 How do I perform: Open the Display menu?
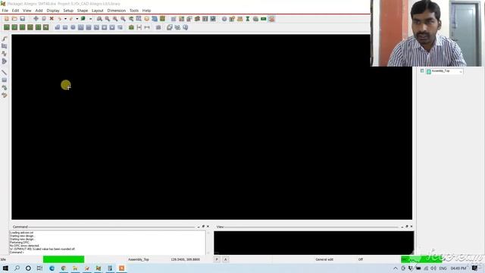53,11
